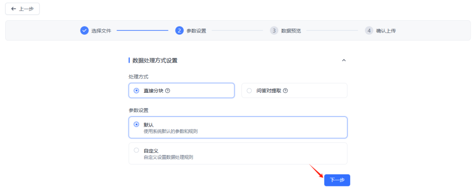Click the checkmark icon for 选择文件 step

coord(84,31)
